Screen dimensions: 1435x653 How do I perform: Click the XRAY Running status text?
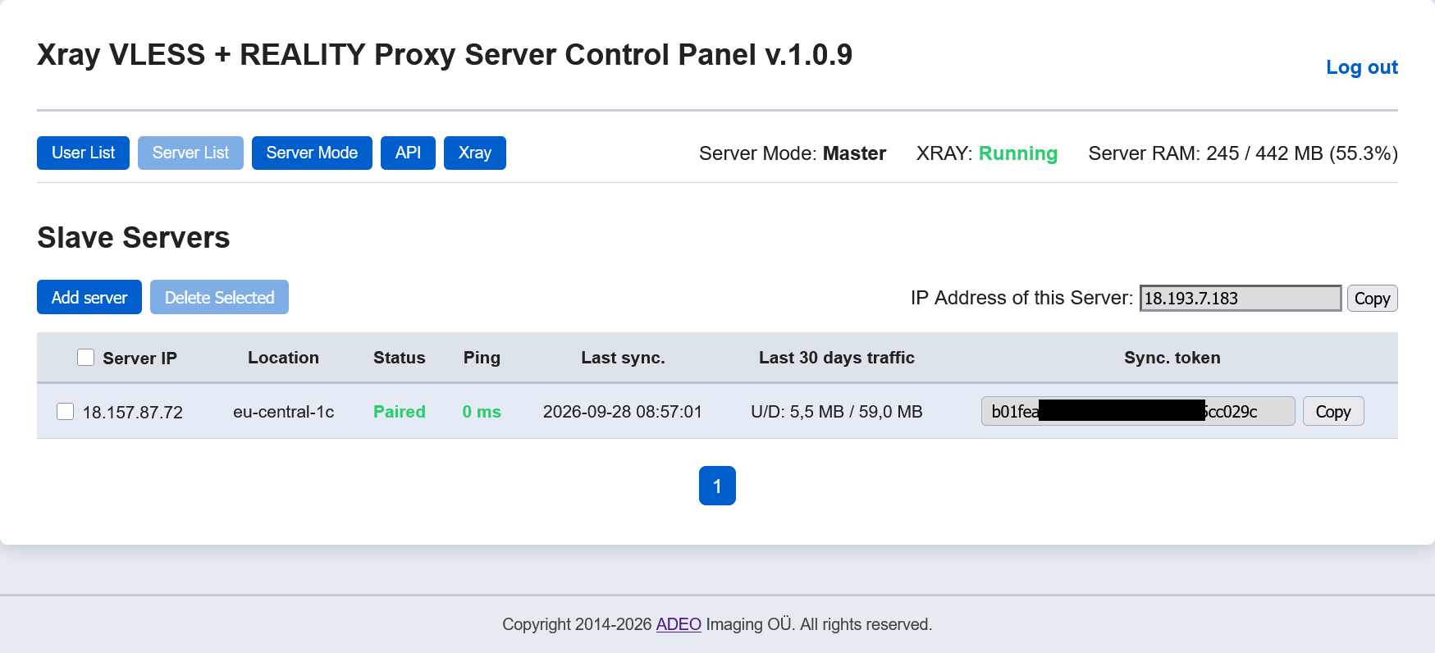(x=987, y=153)
